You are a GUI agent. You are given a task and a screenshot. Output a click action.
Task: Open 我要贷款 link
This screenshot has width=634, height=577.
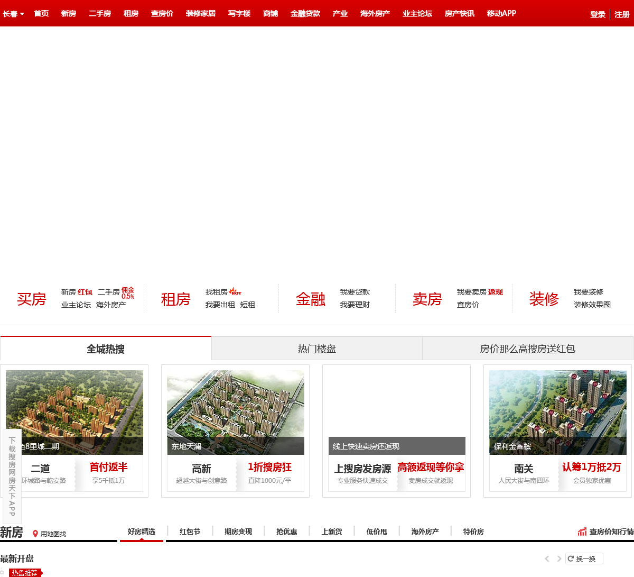355,292
